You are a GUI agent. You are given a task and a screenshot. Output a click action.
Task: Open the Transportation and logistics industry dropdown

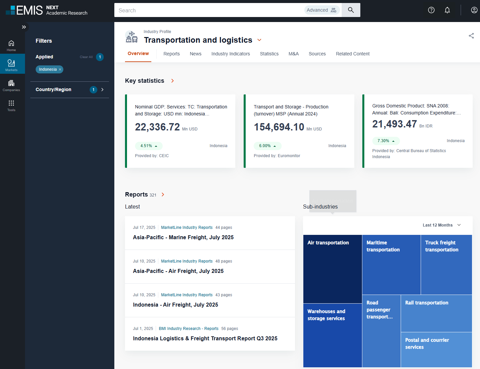tap(259, 40)
